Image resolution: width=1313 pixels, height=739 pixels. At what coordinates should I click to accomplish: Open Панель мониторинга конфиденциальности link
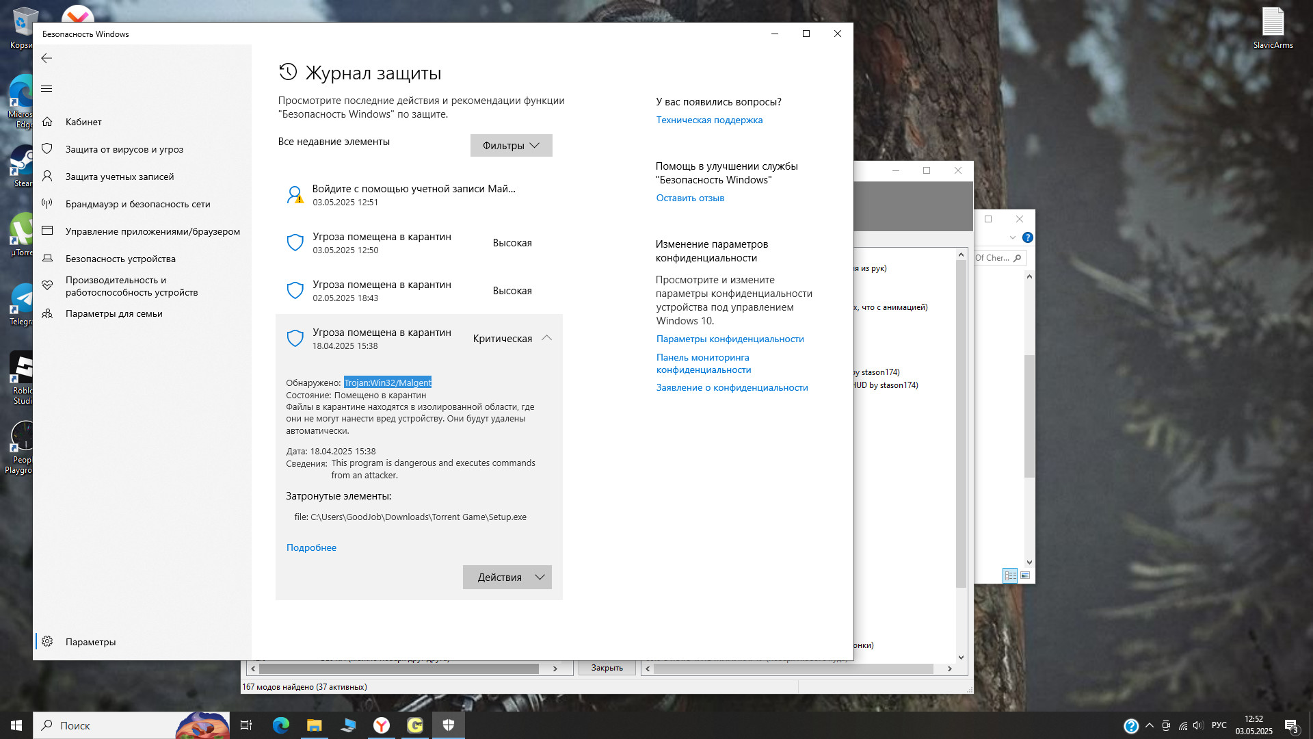pos(704,363)
